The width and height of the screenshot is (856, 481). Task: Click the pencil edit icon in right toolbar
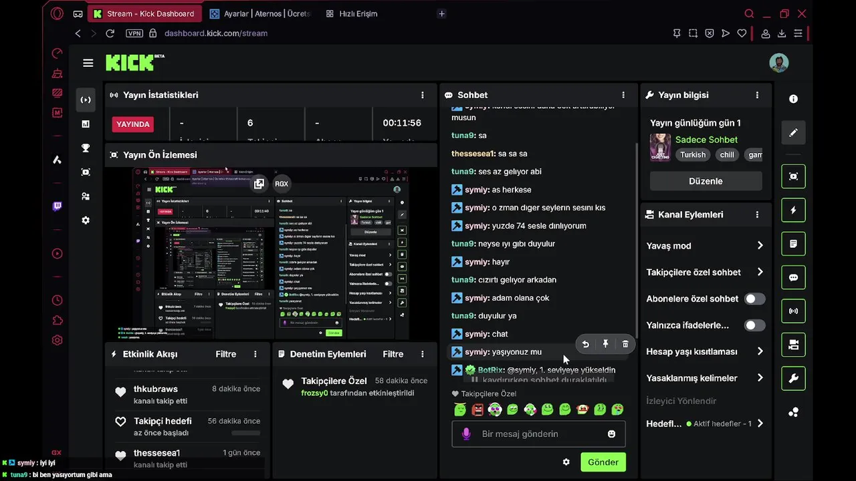pyautogui.click(x=793, y=132)
